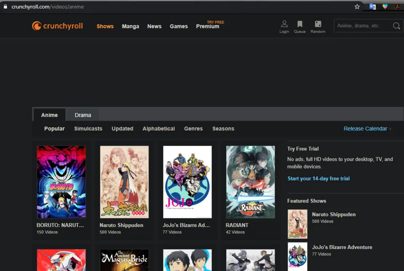This screenshot has height=271, width=404.
Task: Open the JoJo's Bizarre Adventure grid poster
Action: [187, 182]
